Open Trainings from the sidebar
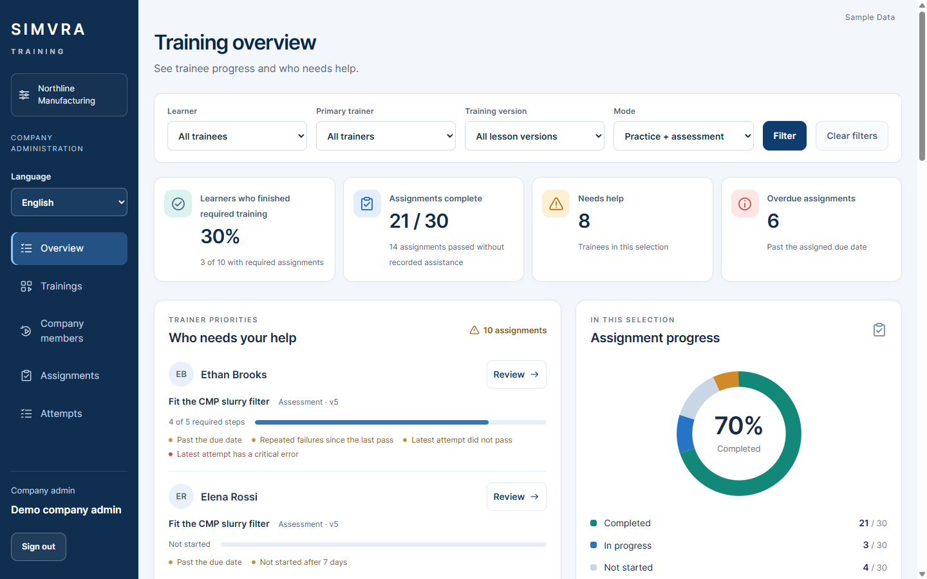The height and width of the screenshot is (579, 927). coord(69,286)
